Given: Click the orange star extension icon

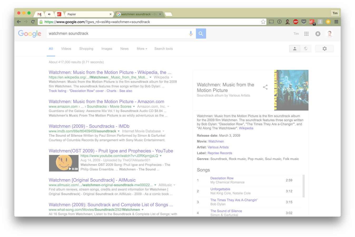Looking at the screenshot, I should [x=328, y=22].
